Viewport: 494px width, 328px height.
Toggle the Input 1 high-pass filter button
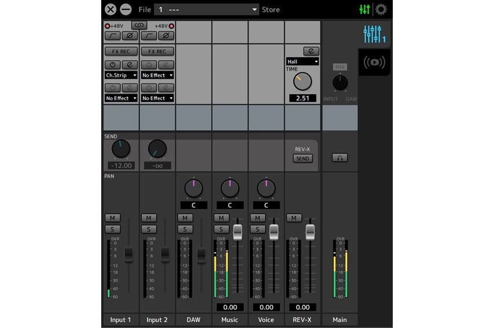coord(112,36)
